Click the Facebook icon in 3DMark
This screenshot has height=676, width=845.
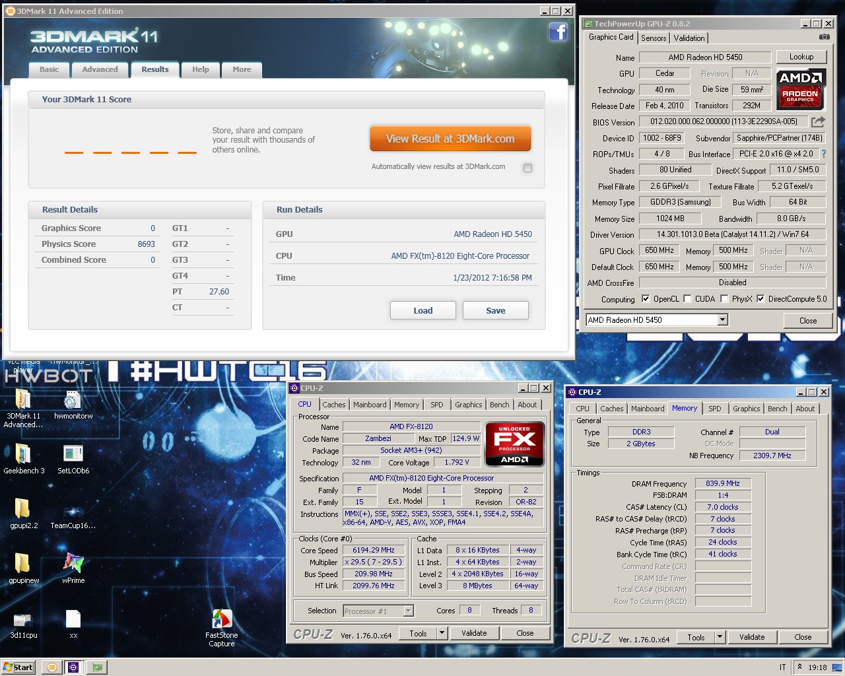tap(558, 32)
